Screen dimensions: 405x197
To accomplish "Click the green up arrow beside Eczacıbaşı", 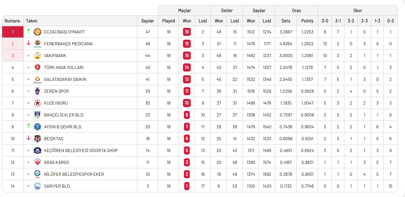I will click(28, 31).
